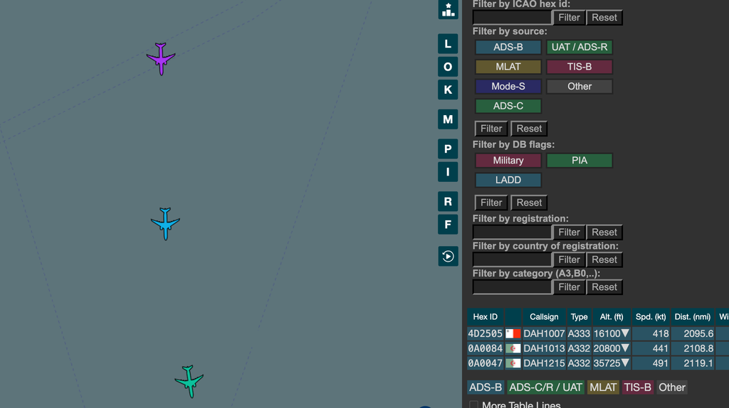Sort table by Type column
The image size is (729, 408).
pyautogui.click(x=579, y=317)
